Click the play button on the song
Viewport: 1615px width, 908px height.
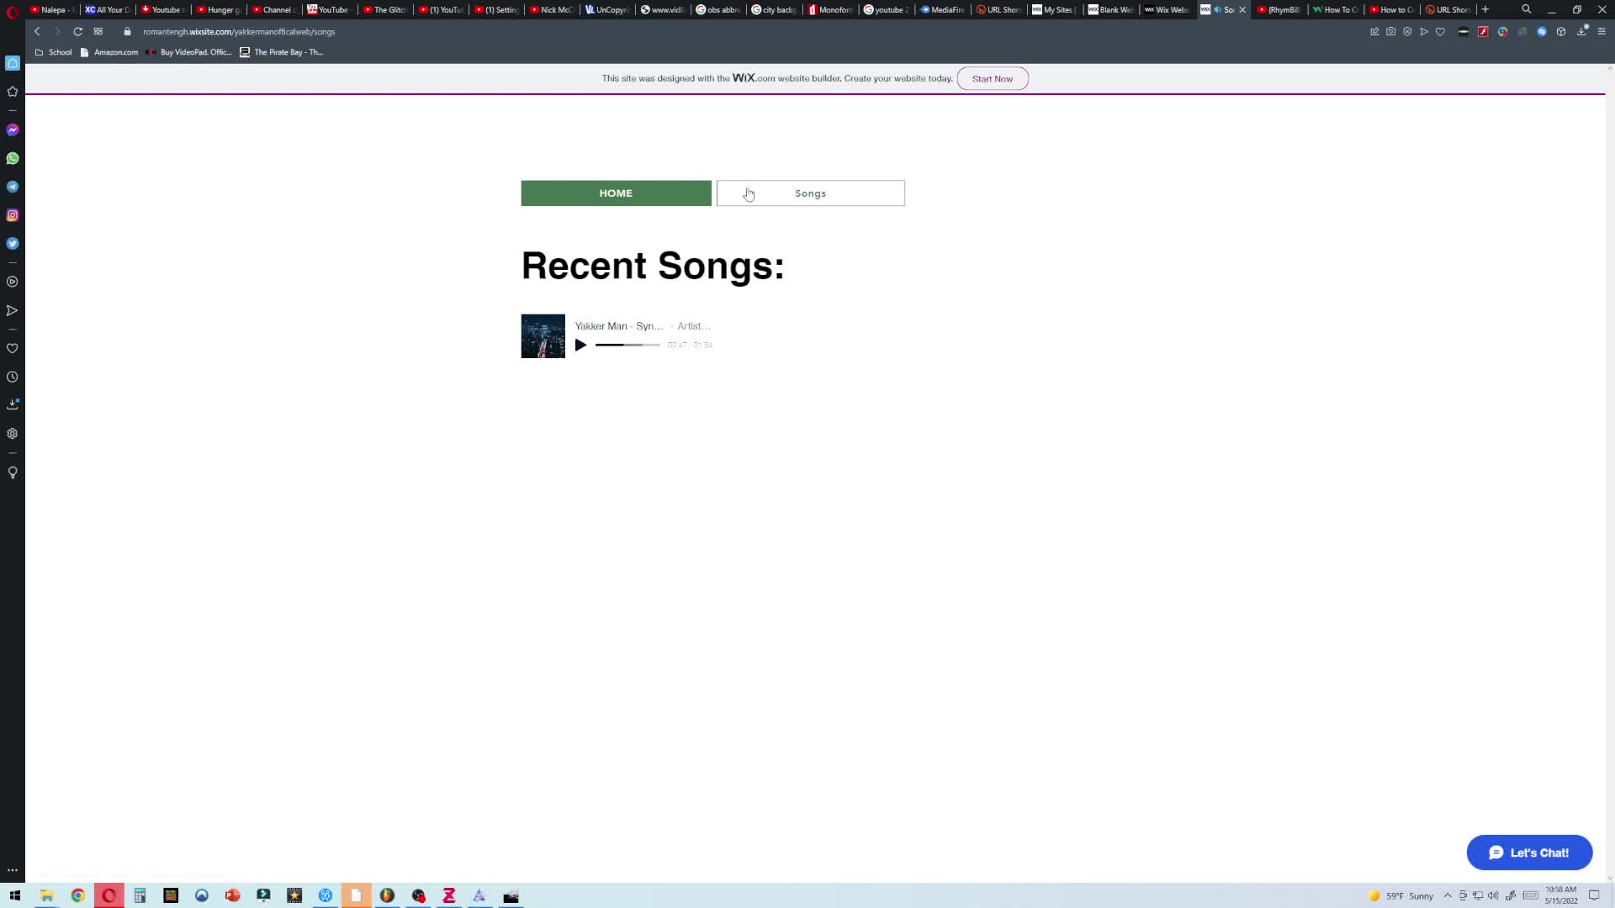581,345
